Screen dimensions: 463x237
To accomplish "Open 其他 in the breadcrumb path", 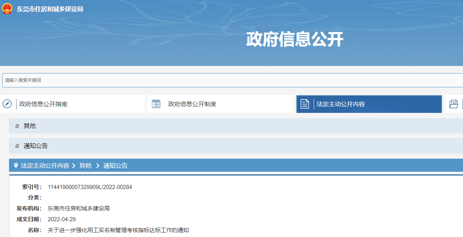I will pyautogui.click(x=85, y=165).
